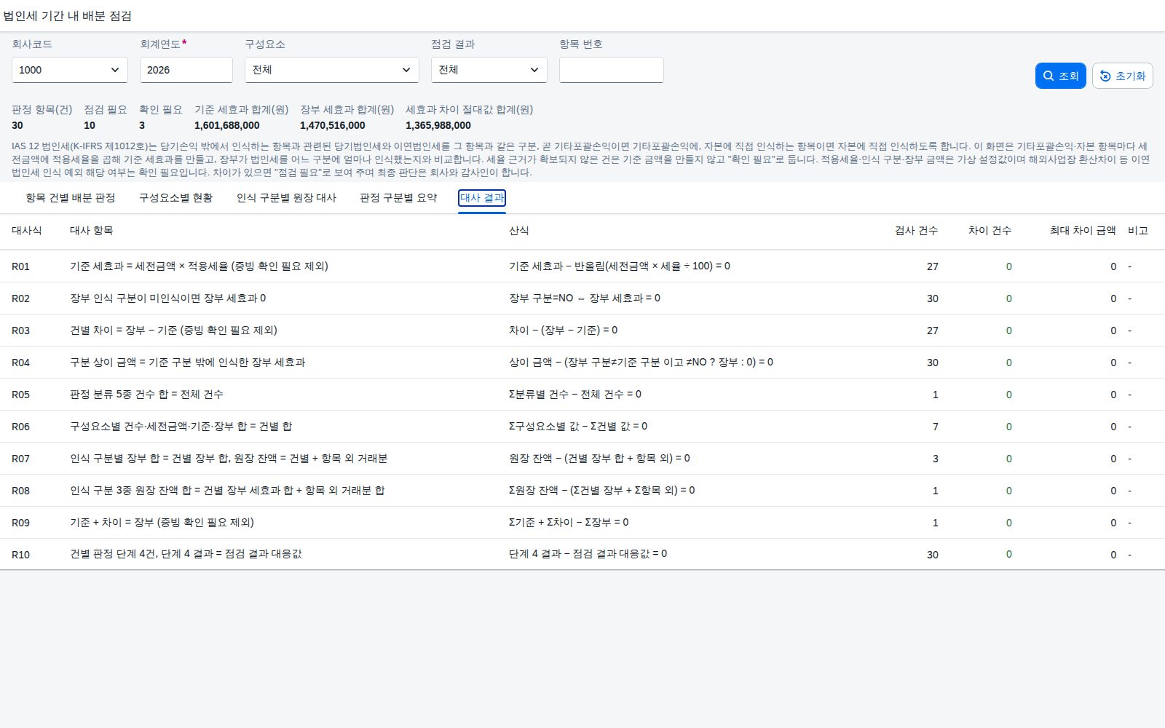Click the 점검 필요 count 10

point(90,125)
